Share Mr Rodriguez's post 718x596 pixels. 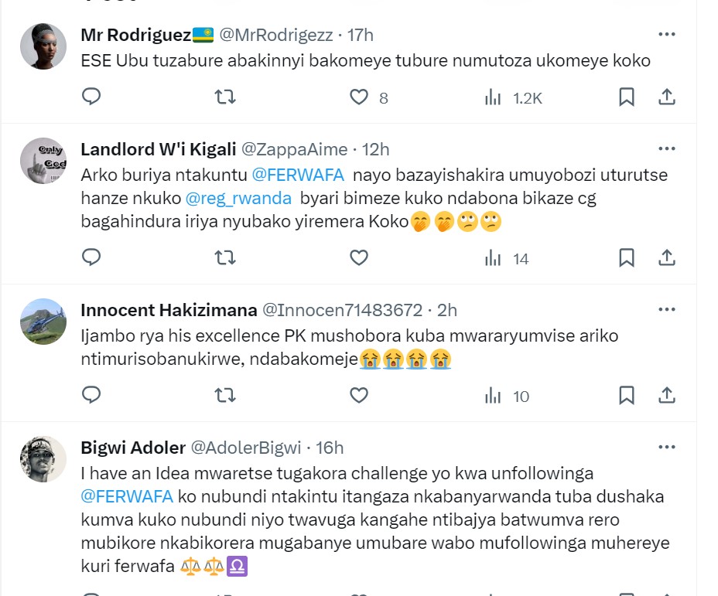point(666,97)
